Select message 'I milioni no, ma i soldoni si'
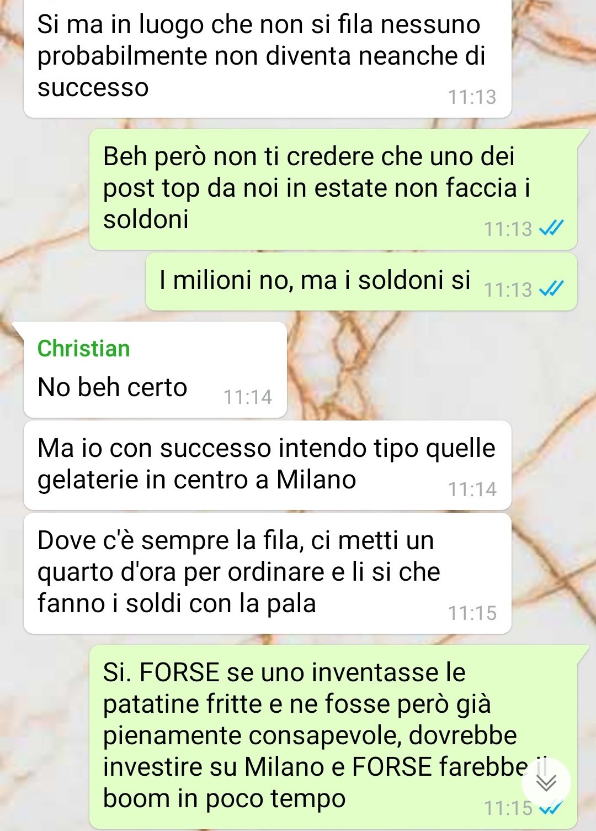This screenshot has height=831, width=596. point(361,282)
